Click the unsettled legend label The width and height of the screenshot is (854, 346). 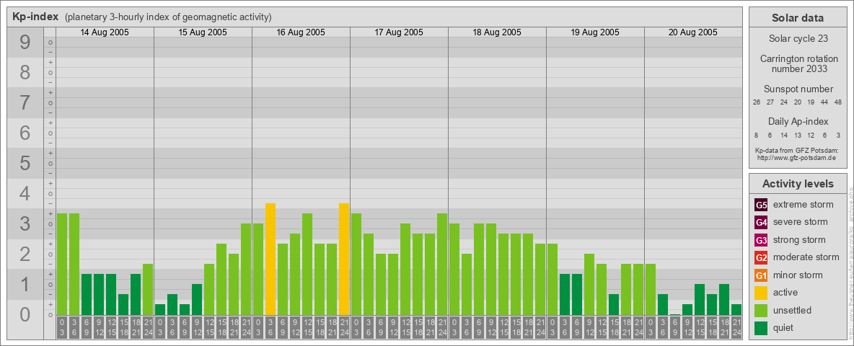point(793,310)
